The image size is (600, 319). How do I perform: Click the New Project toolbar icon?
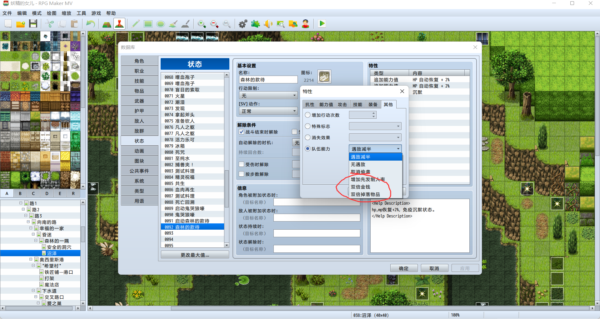pyautogui.click(x=8, y=24)
